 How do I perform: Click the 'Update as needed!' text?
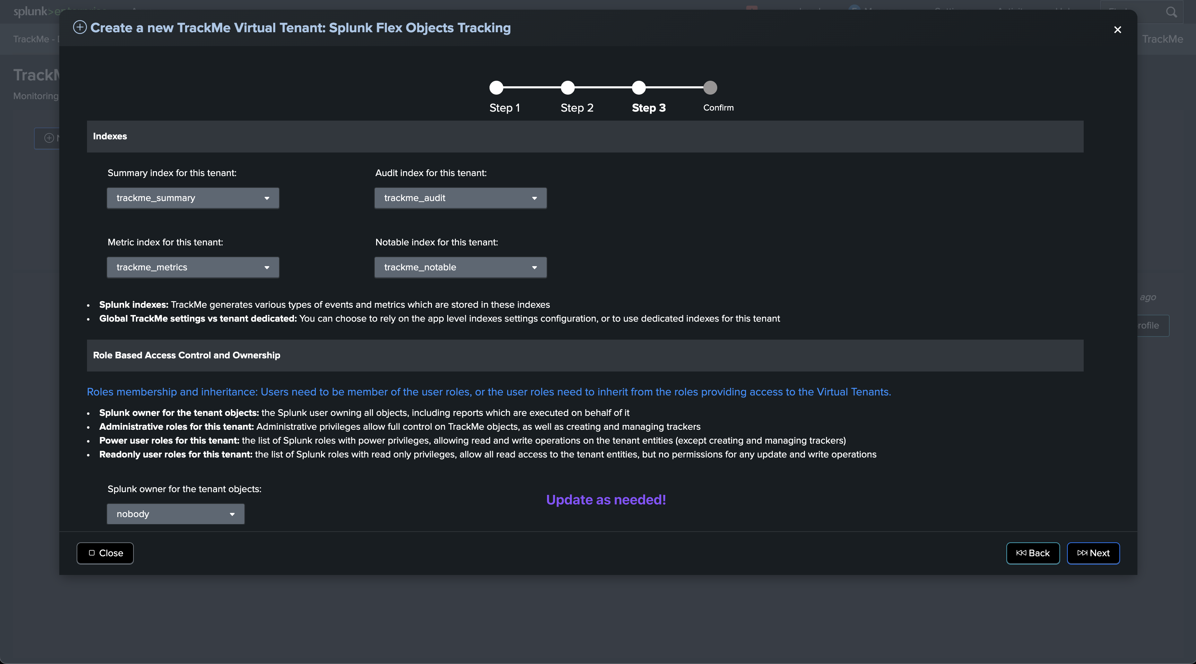tap(606, 500)
